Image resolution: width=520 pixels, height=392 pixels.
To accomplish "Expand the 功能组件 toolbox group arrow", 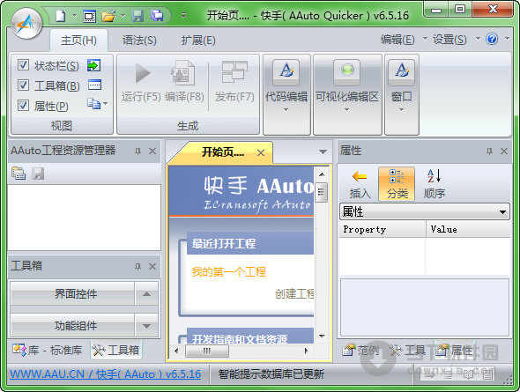I will 146,326.
